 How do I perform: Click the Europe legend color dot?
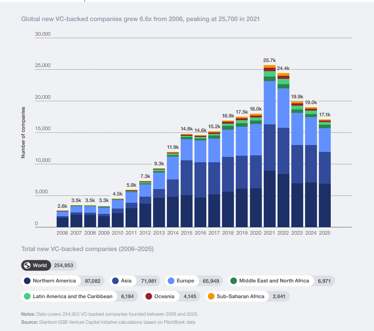coord(171,281)
